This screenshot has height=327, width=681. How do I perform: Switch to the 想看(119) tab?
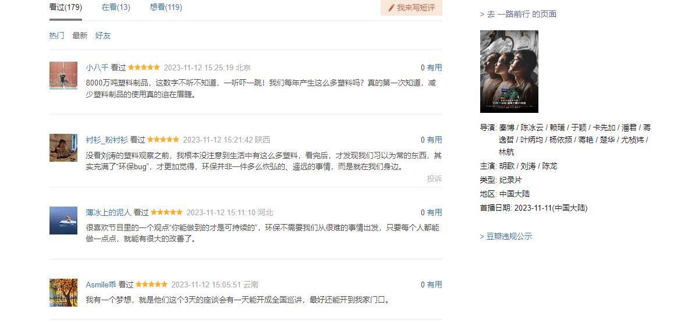[x=166, y=8]
